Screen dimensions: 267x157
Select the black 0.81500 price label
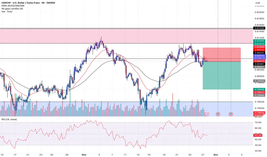259,28
